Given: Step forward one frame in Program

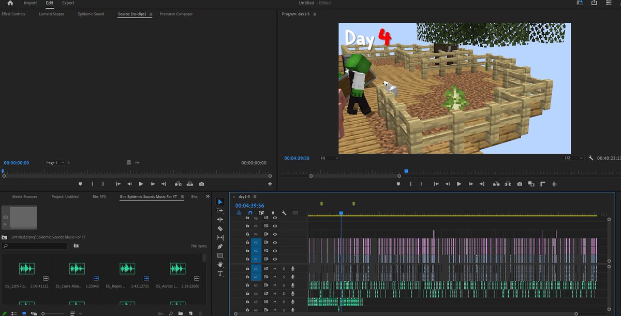Looking at the screenshot, I should coord(470,184).
